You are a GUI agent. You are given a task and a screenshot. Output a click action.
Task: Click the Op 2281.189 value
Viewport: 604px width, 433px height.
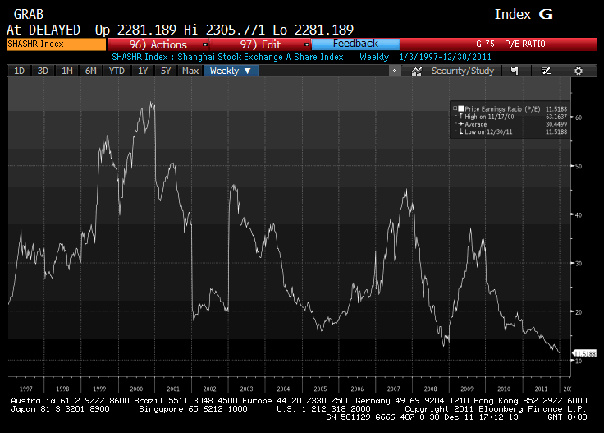(135, 30)
